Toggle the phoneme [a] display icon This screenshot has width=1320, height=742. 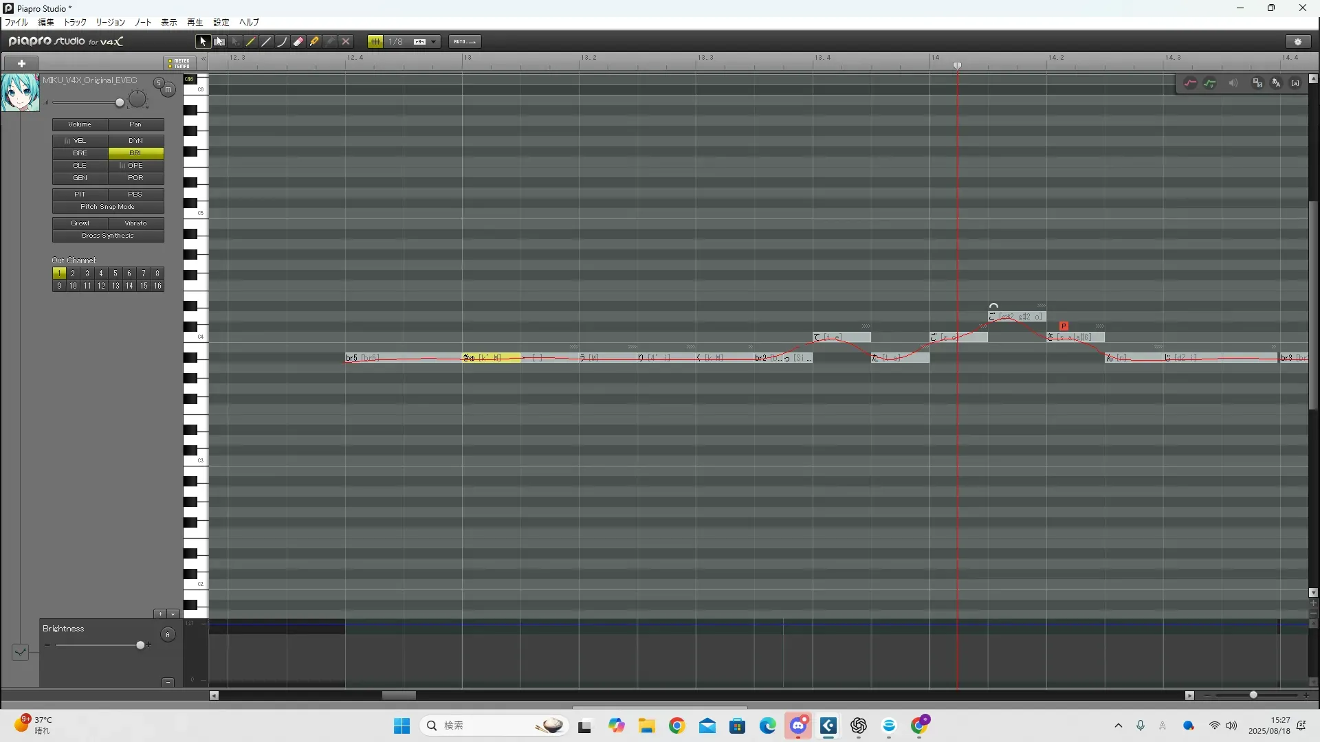click(1295, 83)
